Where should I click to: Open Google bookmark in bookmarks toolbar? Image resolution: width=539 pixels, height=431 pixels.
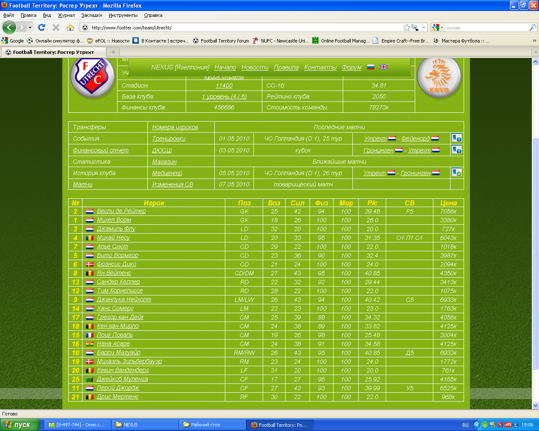point(13,41)
